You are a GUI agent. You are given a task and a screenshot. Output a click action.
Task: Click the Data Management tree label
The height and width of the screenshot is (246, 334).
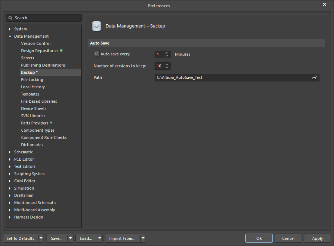coord(31,36)
